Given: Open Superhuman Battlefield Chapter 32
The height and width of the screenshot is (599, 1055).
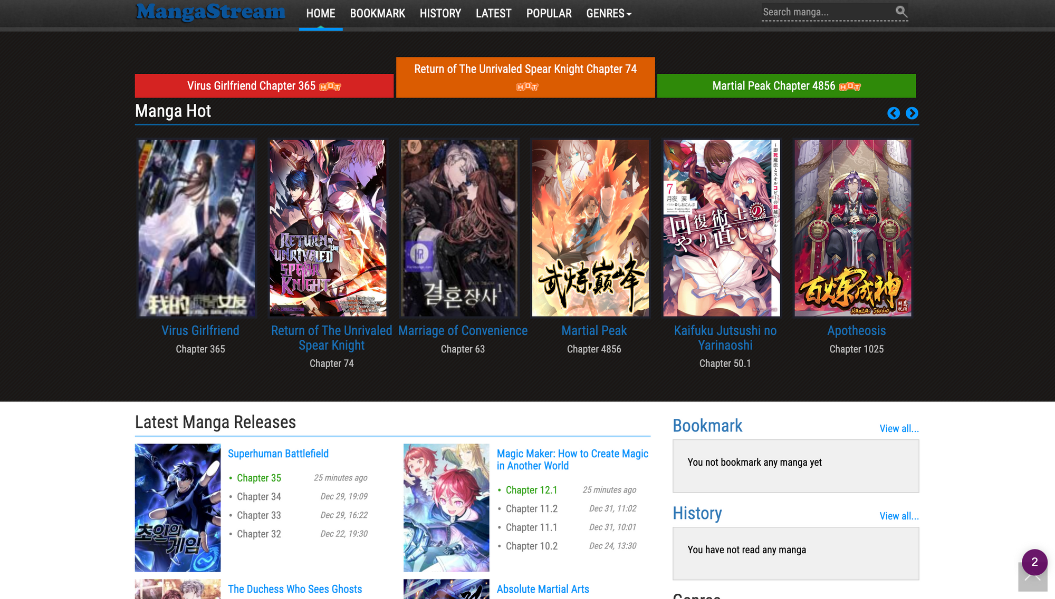Looking at the screenshot, I should point(259,534).
